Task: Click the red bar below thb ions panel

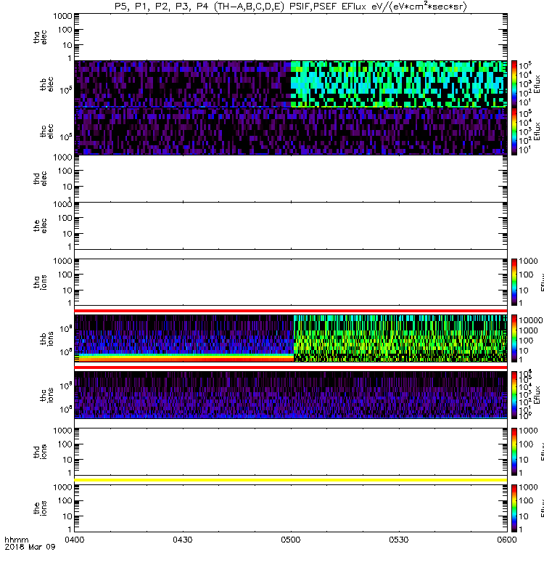Action: (291, 367)
